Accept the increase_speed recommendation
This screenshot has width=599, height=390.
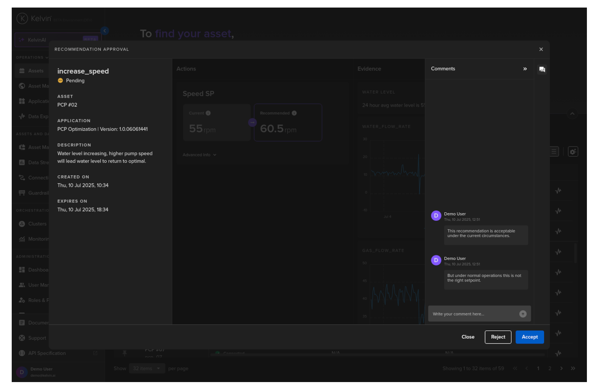[x=529, y=337]
